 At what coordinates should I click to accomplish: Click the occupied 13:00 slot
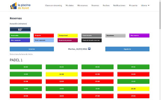click(x=97, y=81)
